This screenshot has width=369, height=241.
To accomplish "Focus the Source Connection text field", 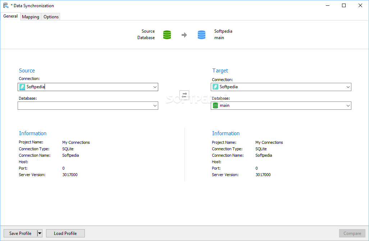I will (x=88, y=87).
